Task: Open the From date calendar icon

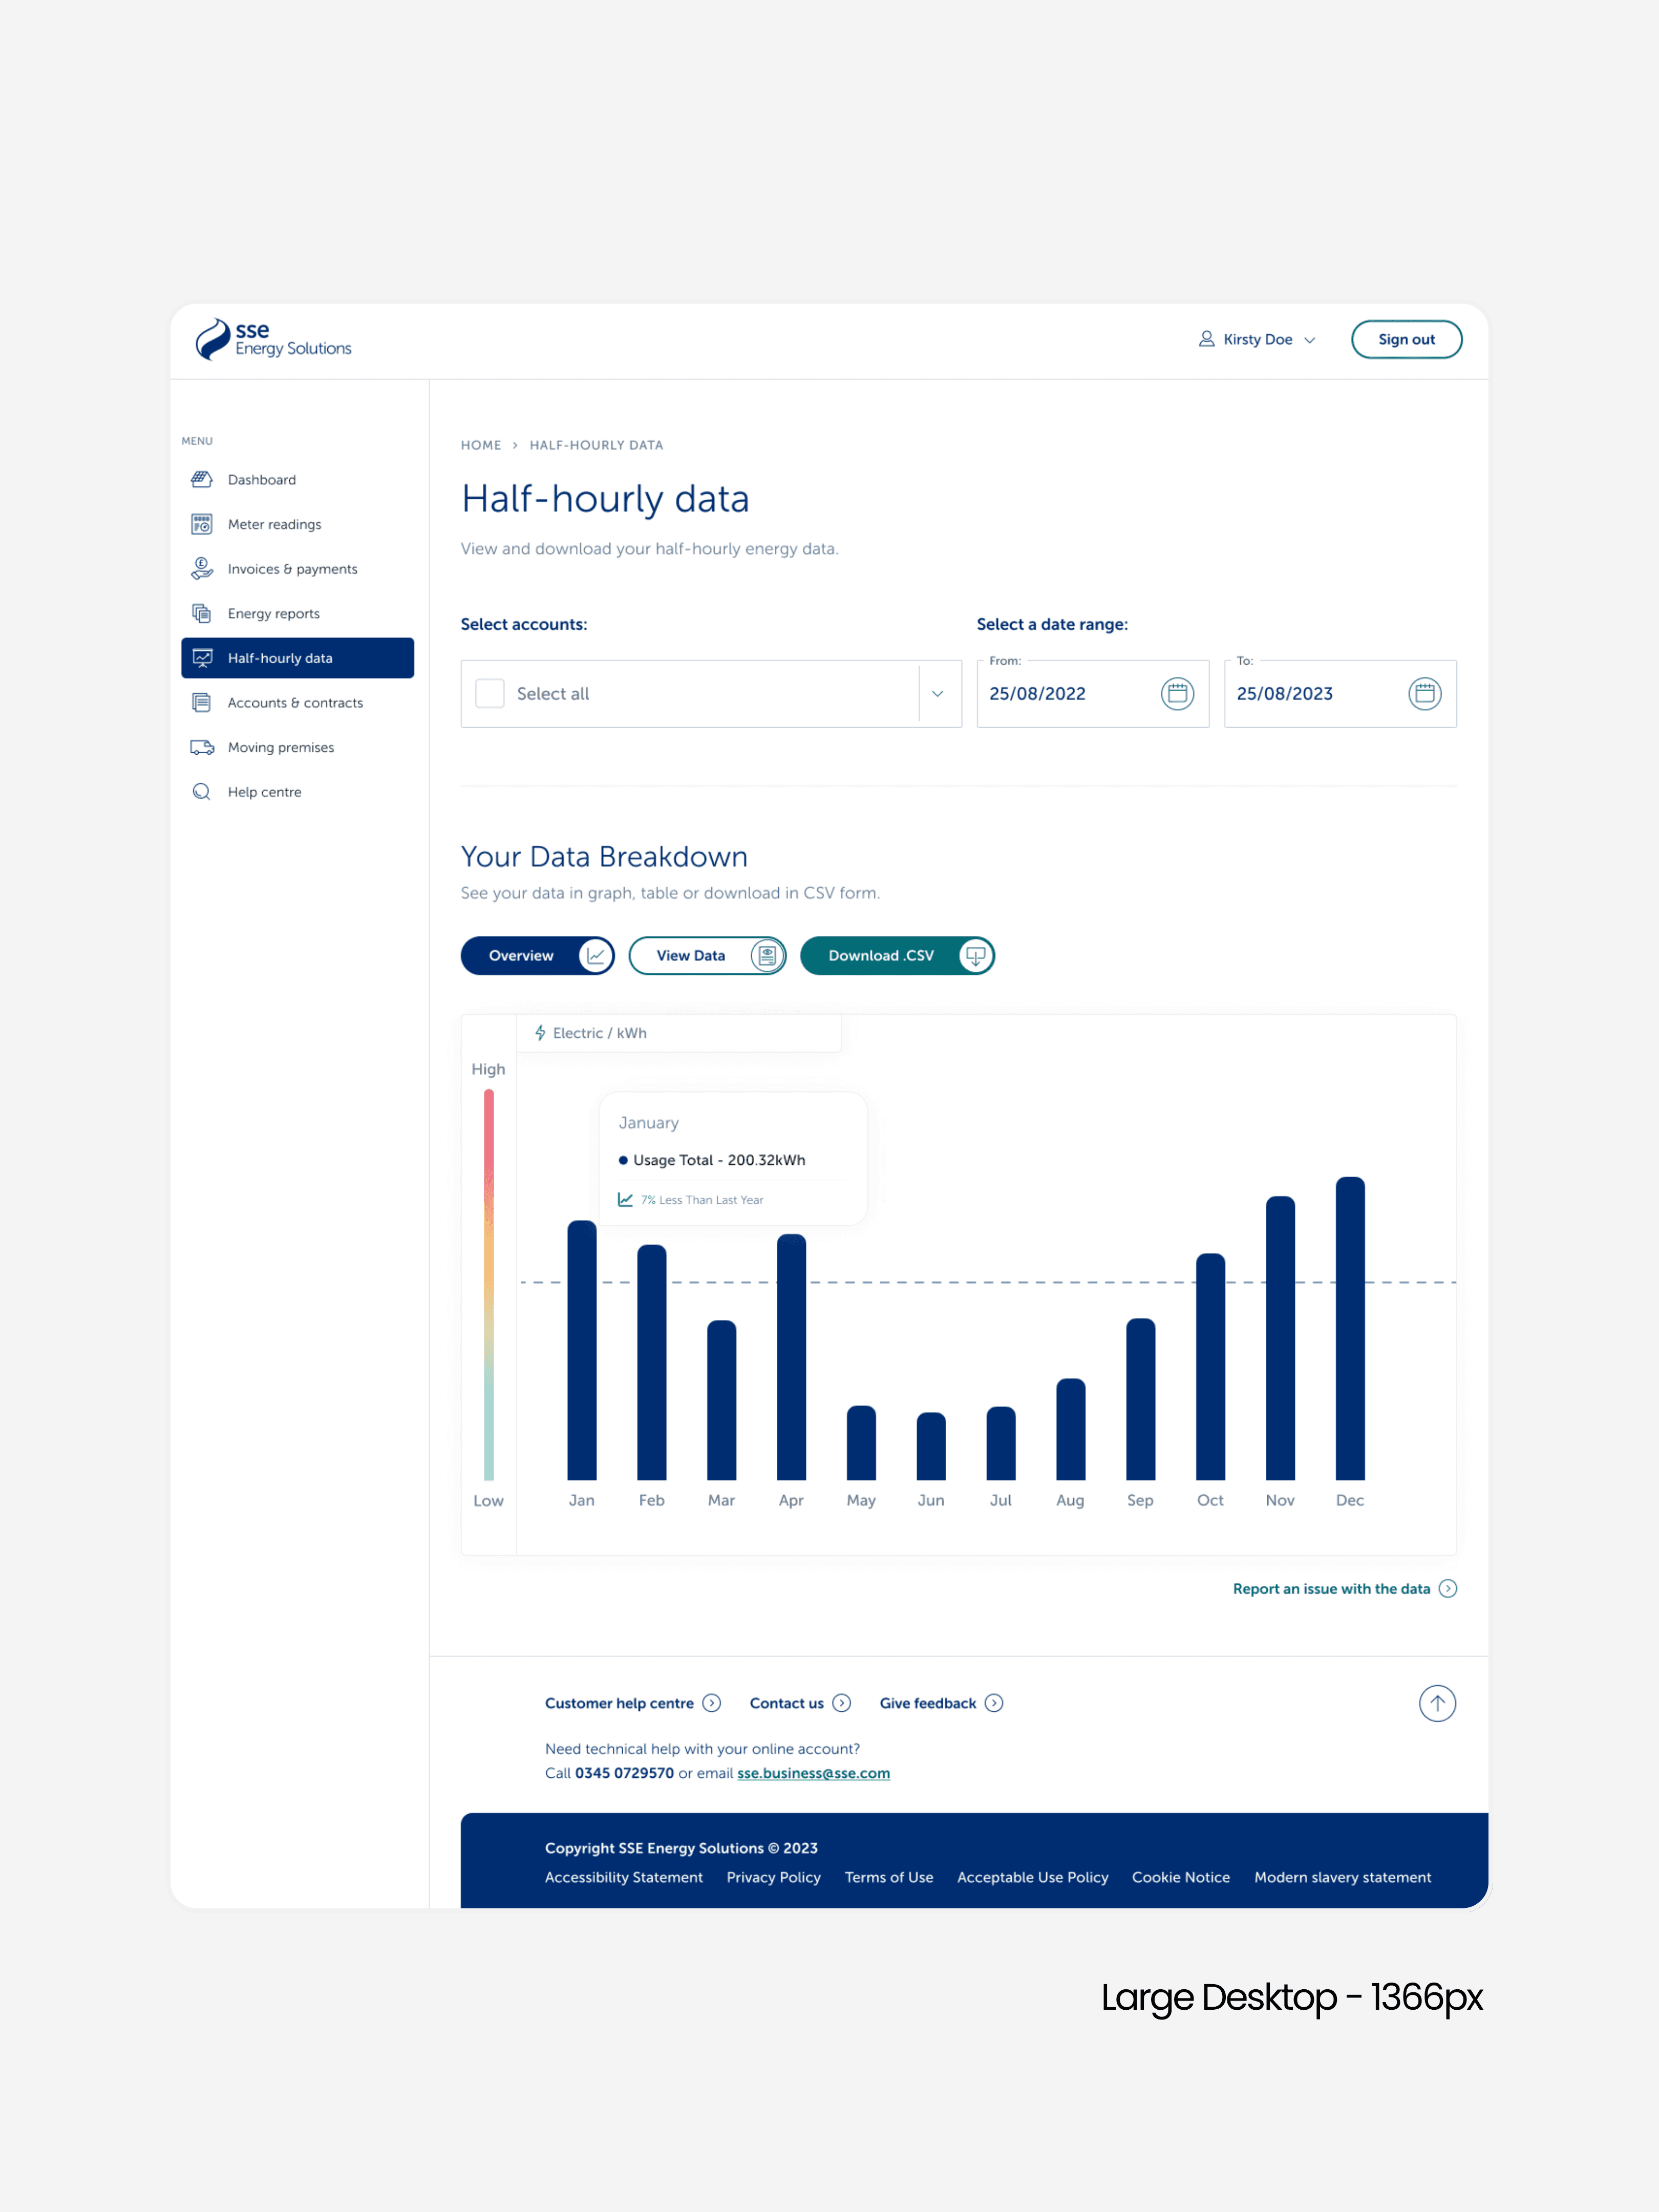Action: (1177, 693)
